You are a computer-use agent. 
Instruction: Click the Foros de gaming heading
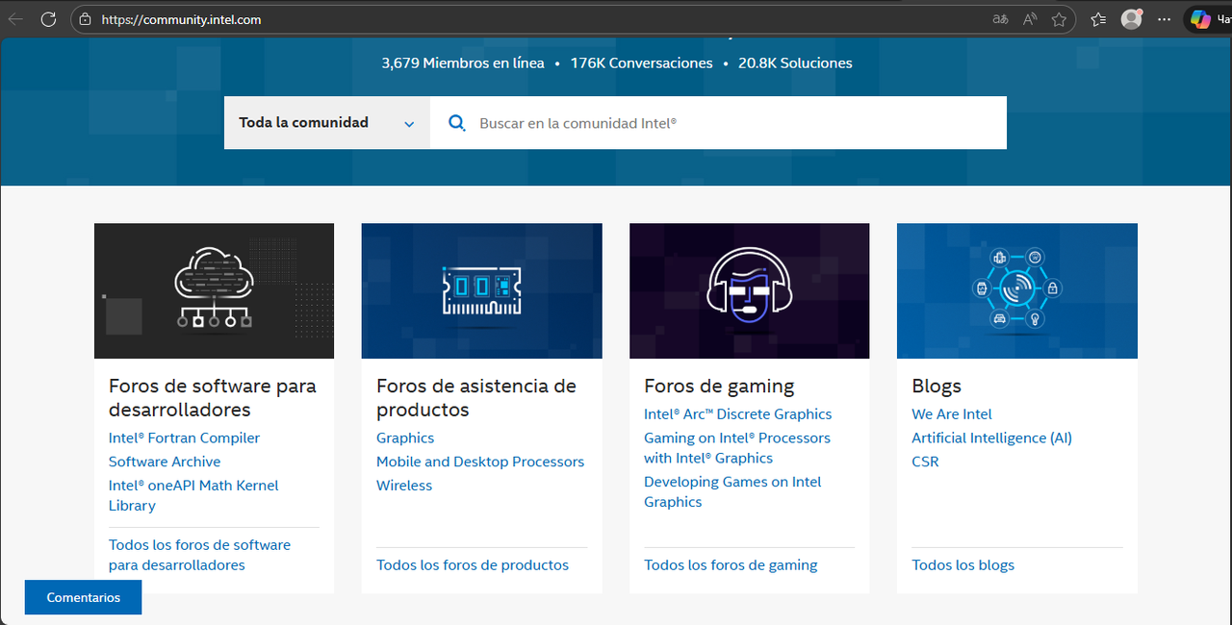point(719,387)
